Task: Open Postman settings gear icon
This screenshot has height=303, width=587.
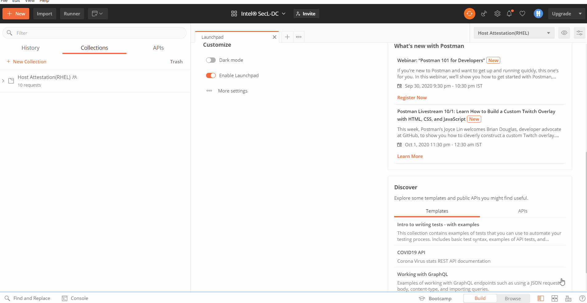Action: (497, 14)
